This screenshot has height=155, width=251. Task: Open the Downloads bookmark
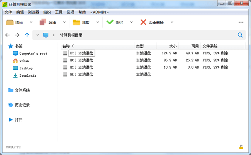(28, 76)
